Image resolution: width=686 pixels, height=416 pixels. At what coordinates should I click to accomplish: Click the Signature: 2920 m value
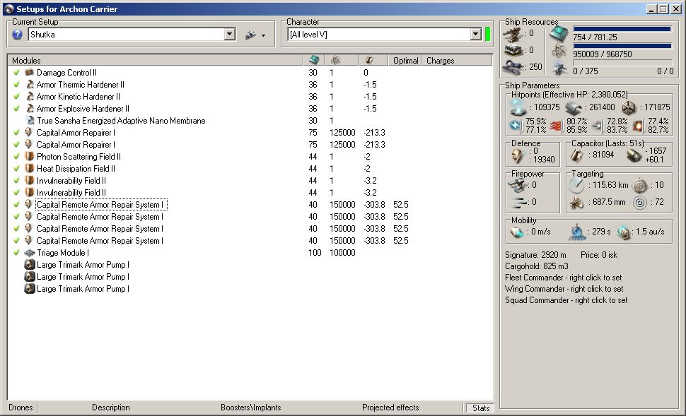pos(535,255)
